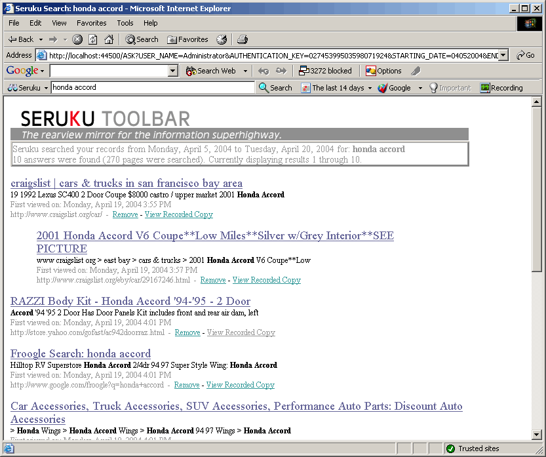This screenshot has width=546, height=457.
Task: Click the Windows logo throbber
Action: (x=530, y=24)
